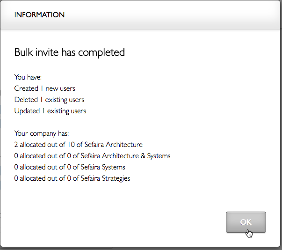Screen dimensions: 282x250
Task: Click the Sefaira Architecture & Systems allocation line
Action: click(x=92, y=156)
